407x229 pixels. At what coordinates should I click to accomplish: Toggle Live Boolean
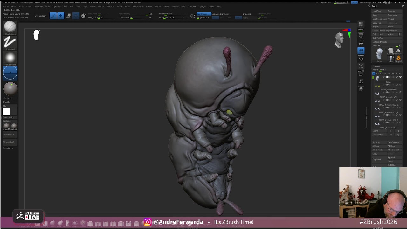pyautogui.click(x=40, y=16)
